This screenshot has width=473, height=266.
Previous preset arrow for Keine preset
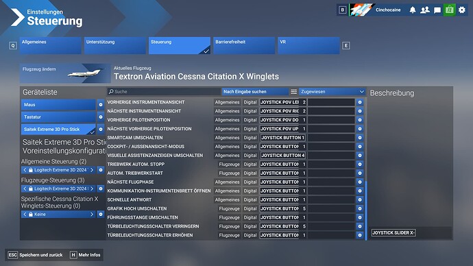coord(25,215)
